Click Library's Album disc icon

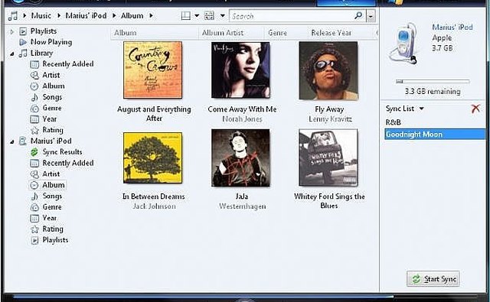(34, 86)
